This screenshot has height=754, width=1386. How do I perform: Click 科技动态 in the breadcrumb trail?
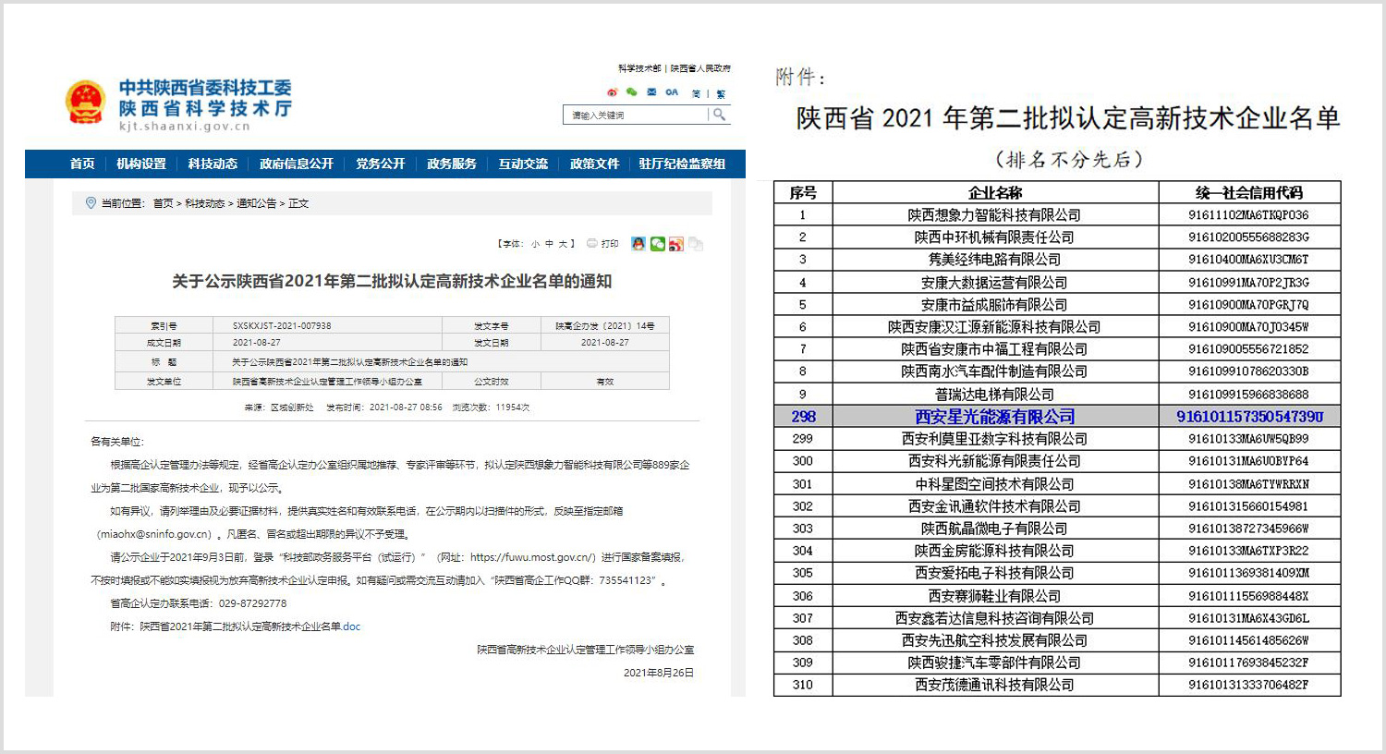pyautogui.click(x=204, y=203)
